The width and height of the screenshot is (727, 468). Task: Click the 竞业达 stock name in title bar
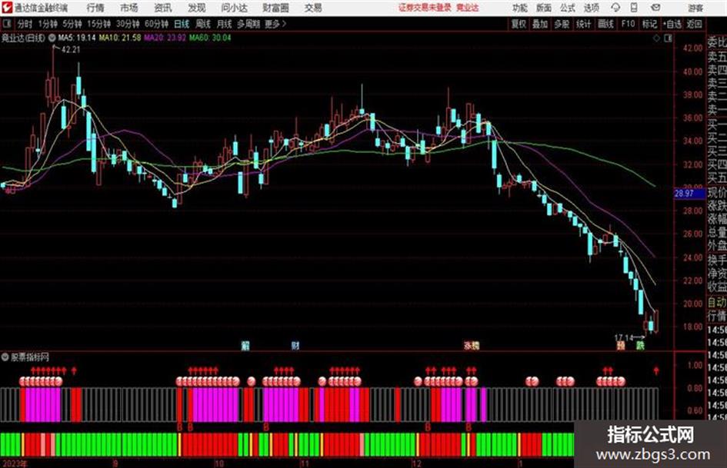(x=468, y=8)
